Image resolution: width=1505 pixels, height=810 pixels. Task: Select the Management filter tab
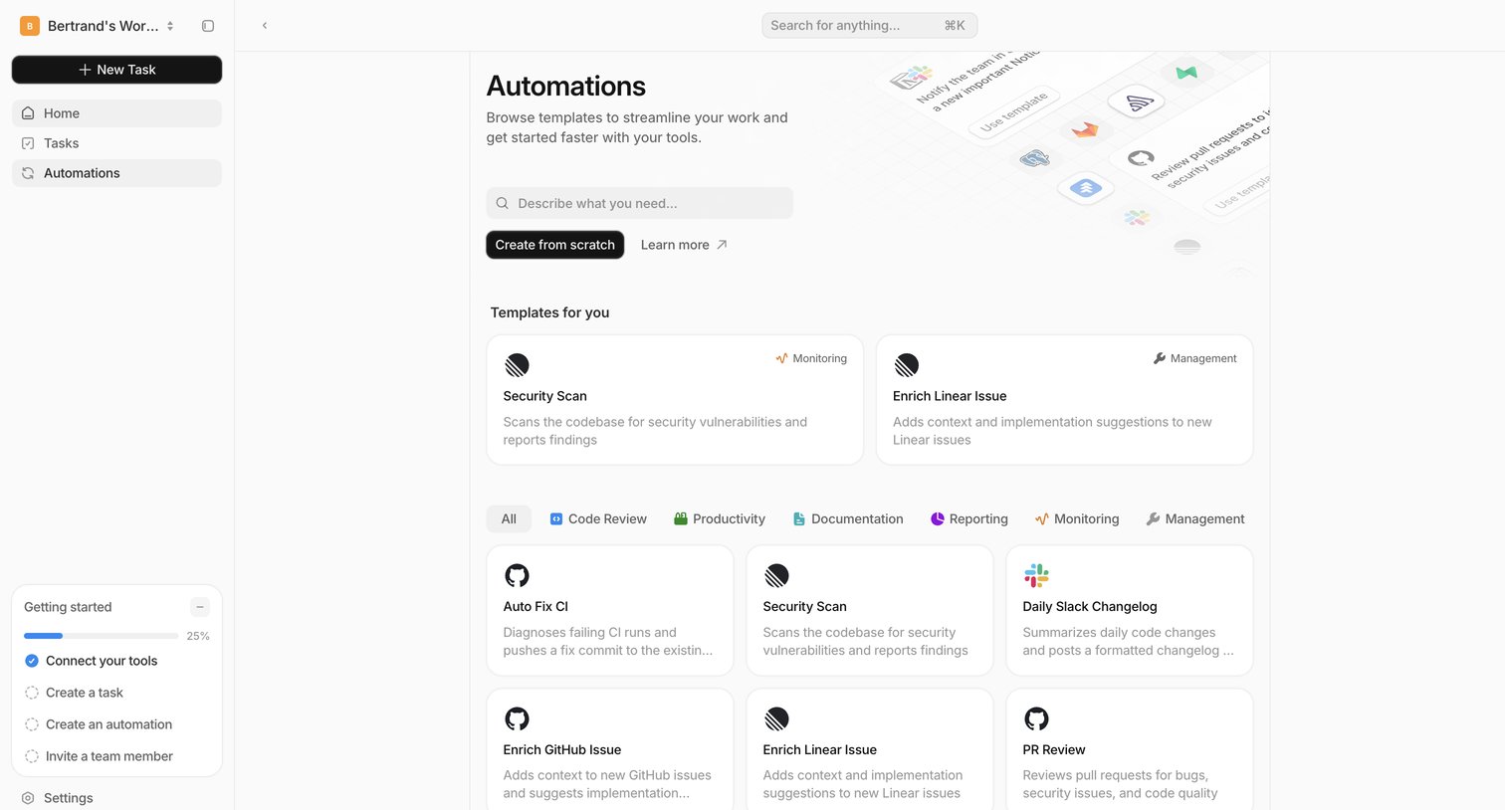[x=1195, y=519]
